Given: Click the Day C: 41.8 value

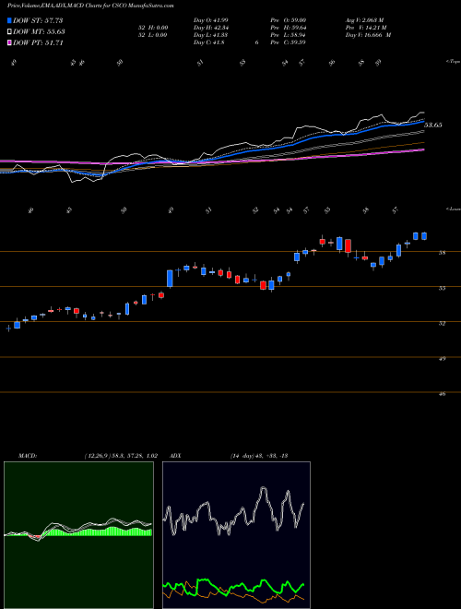Looking at the screenshot, I should tap(208, 42).
